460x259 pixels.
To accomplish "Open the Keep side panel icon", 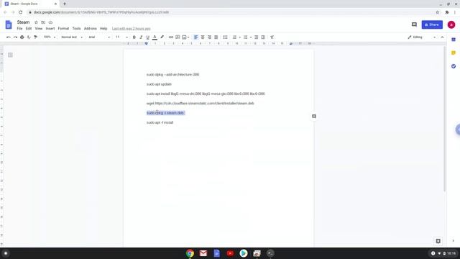I will 454,53.
